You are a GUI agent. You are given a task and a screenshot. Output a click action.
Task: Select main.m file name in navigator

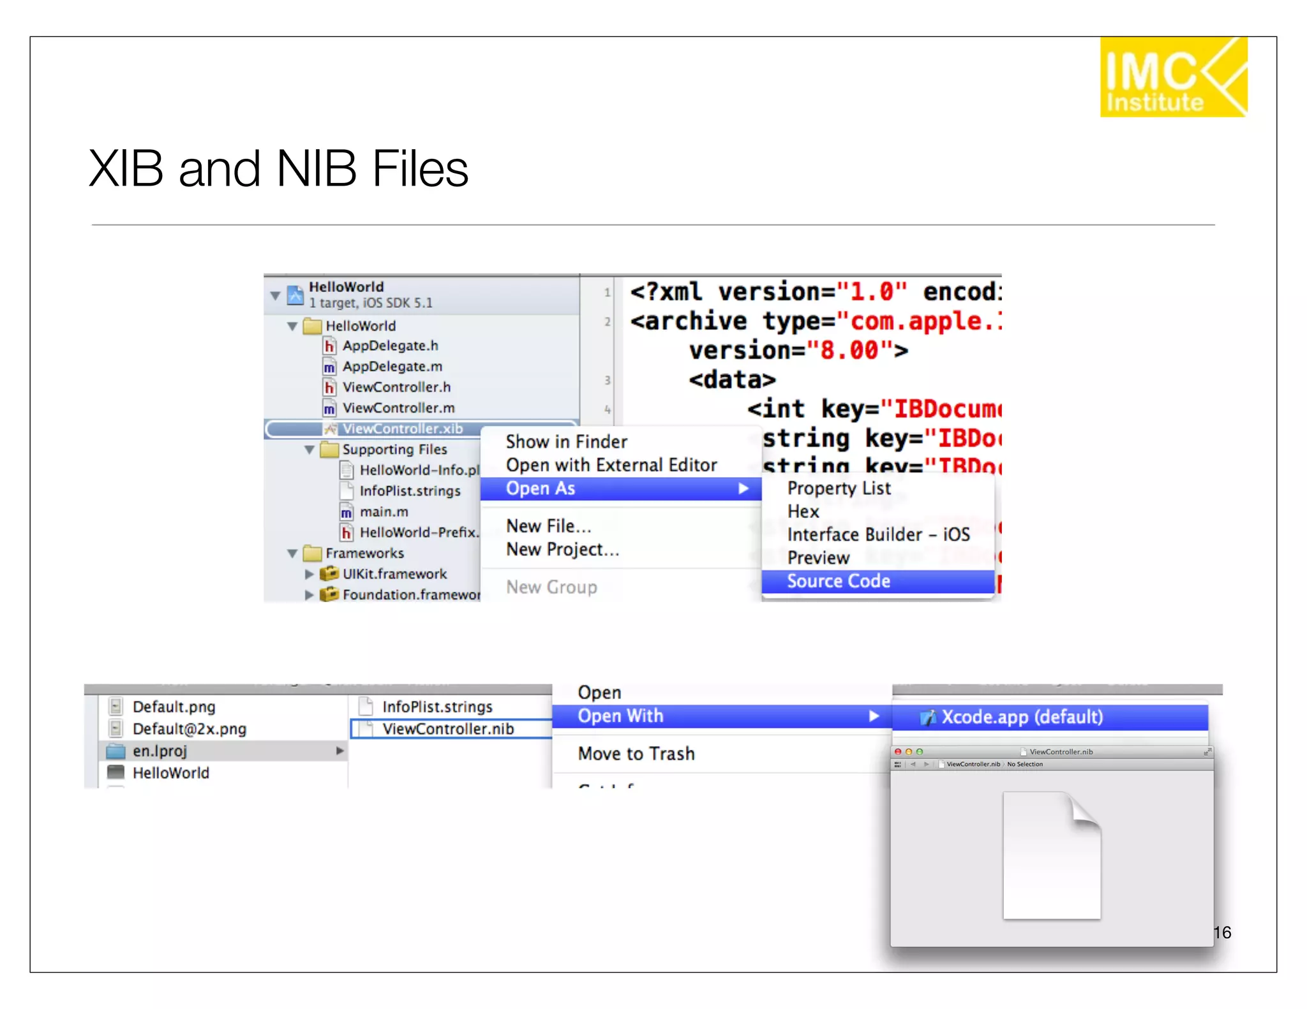coord(384,512)
